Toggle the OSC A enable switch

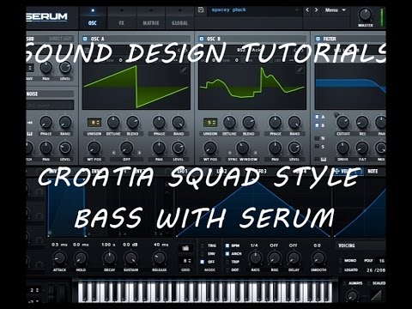coord(85,39)
